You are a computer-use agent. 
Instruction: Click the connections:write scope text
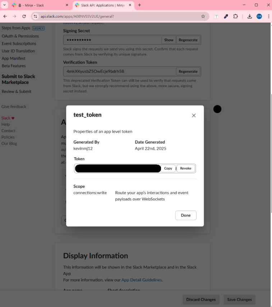[90, 193]
